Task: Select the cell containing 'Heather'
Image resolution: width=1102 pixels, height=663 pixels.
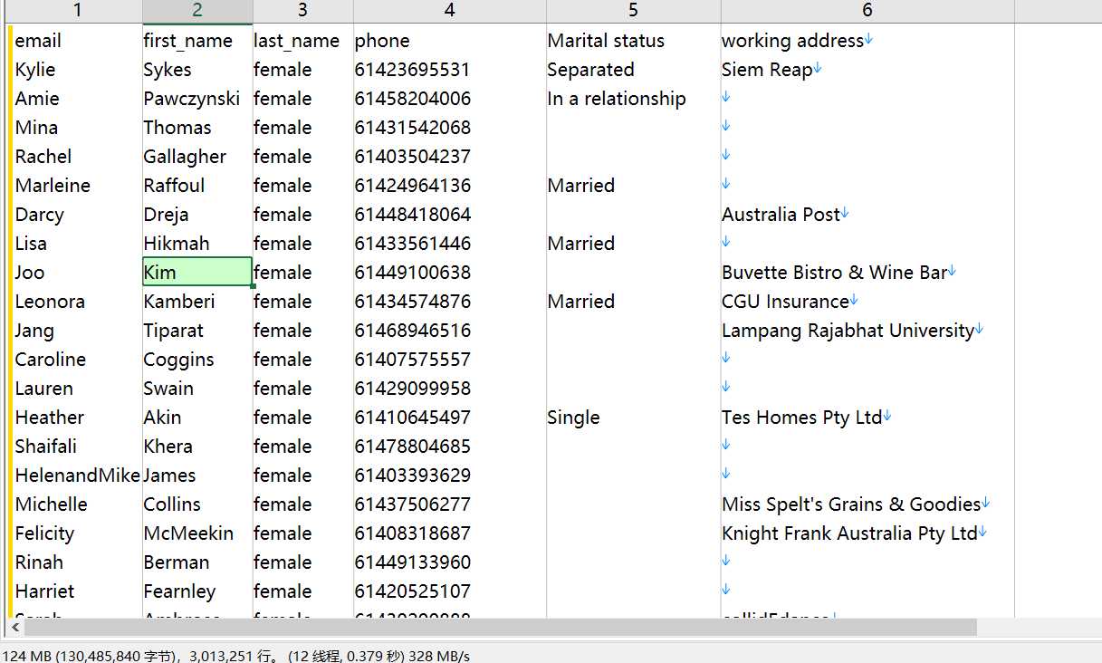Action: [77, 418]
